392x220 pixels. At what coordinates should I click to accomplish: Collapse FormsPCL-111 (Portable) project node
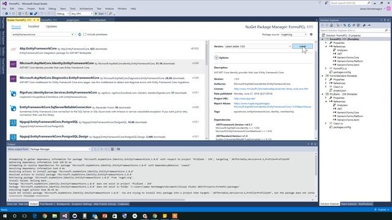(323, 39)
